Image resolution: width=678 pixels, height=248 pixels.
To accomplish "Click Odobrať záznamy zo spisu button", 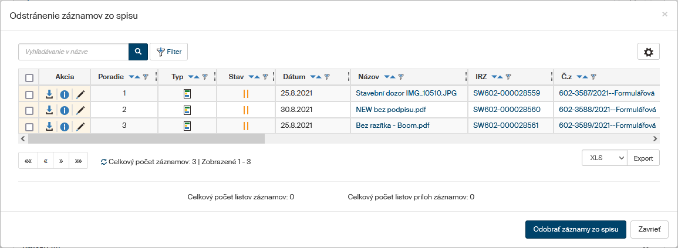I will point(575,230).
